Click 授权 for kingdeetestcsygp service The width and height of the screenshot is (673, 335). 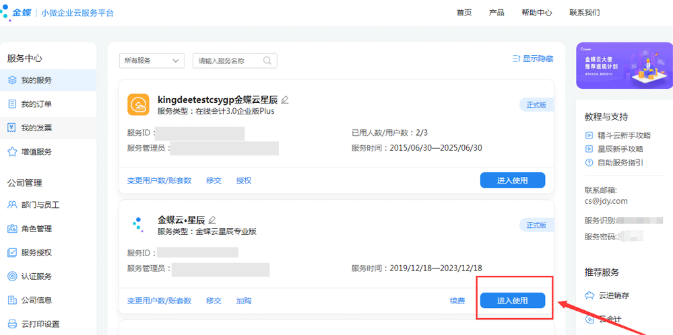244,180
